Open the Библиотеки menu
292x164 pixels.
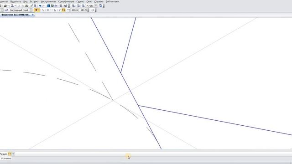pyautogui.click(x=112, y=1)
